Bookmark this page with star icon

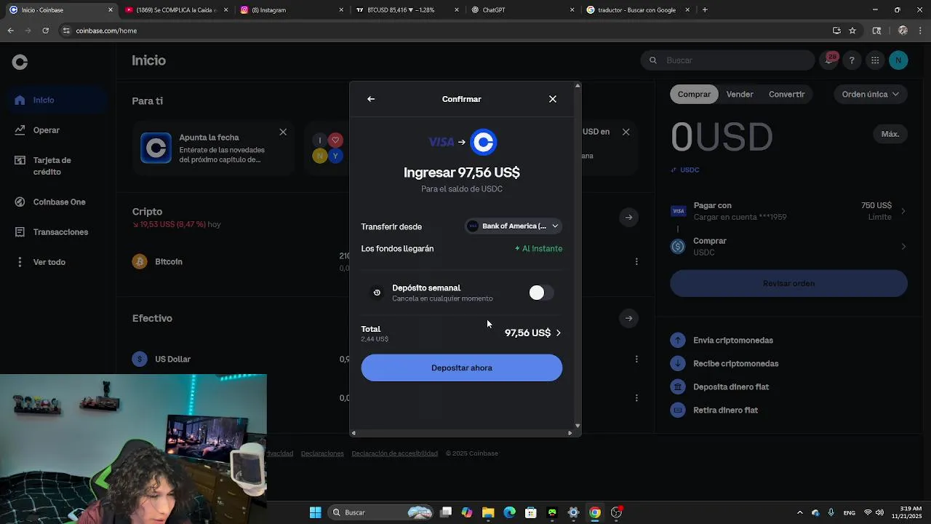[852, 31]
